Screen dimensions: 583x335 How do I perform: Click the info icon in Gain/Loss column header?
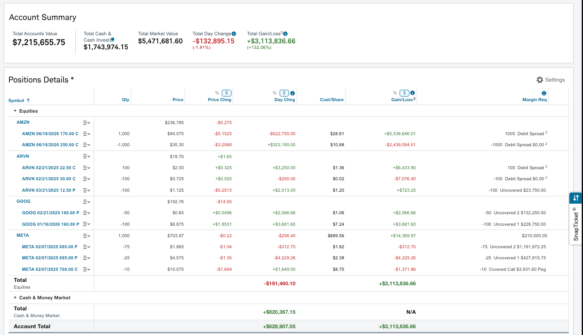pos(412,93)
